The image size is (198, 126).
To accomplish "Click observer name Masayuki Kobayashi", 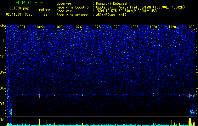I will tap(113, 3).
